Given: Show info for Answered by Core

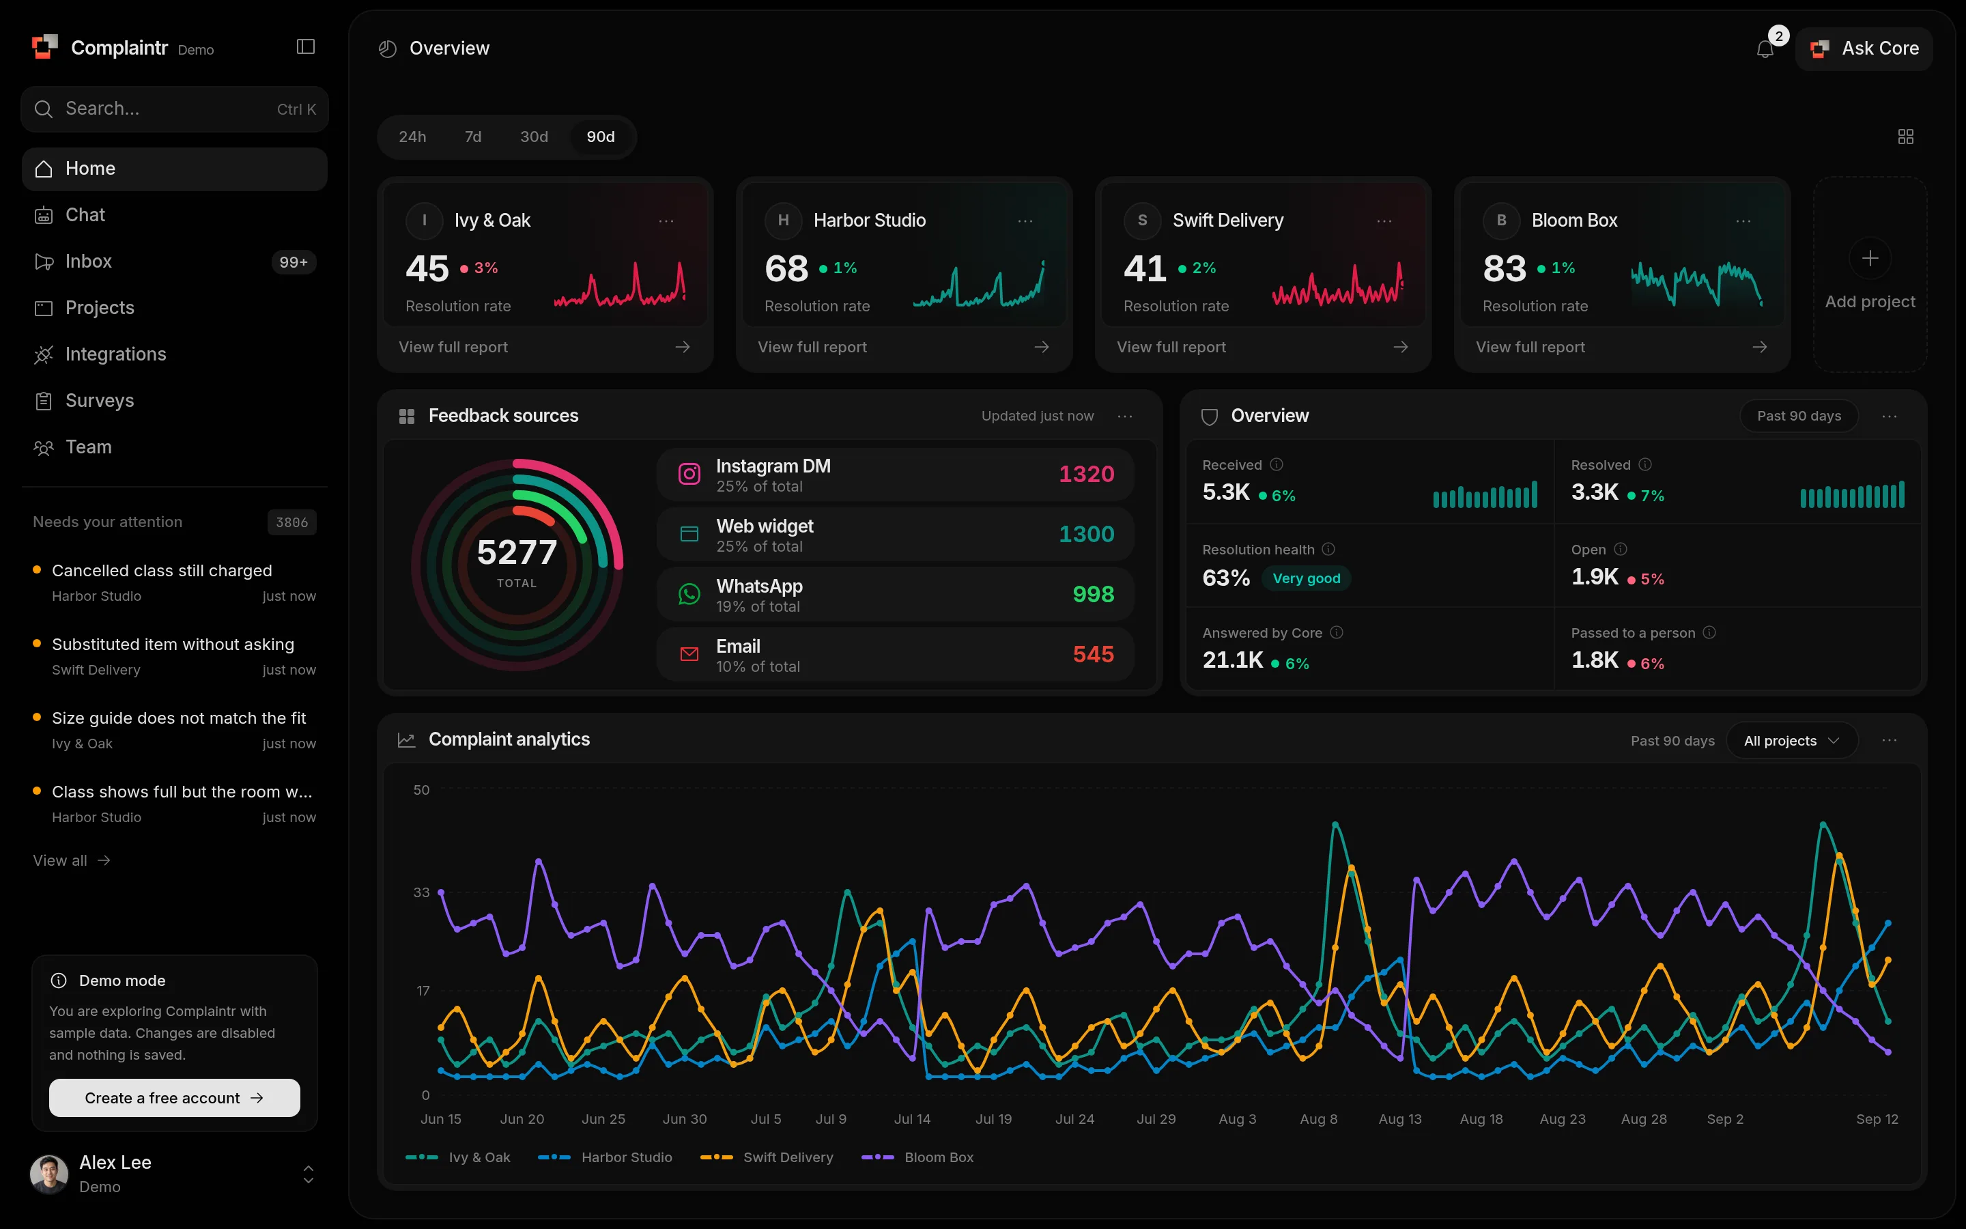Looking at the screenshot, I should (x=1337, y=632).
